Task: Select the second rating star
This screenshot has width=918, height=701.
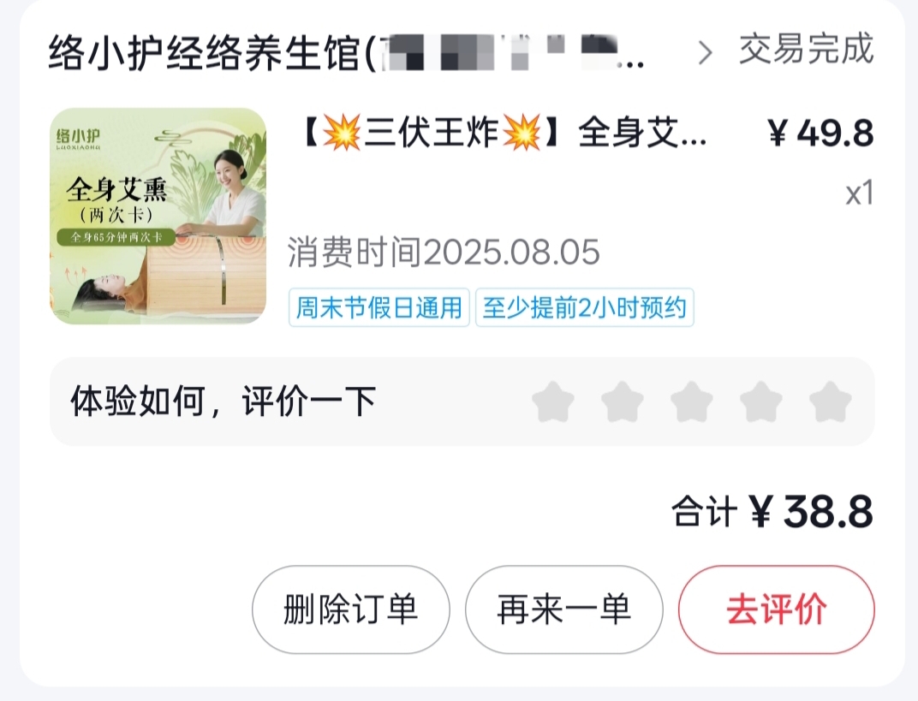Action: [623, 401]
